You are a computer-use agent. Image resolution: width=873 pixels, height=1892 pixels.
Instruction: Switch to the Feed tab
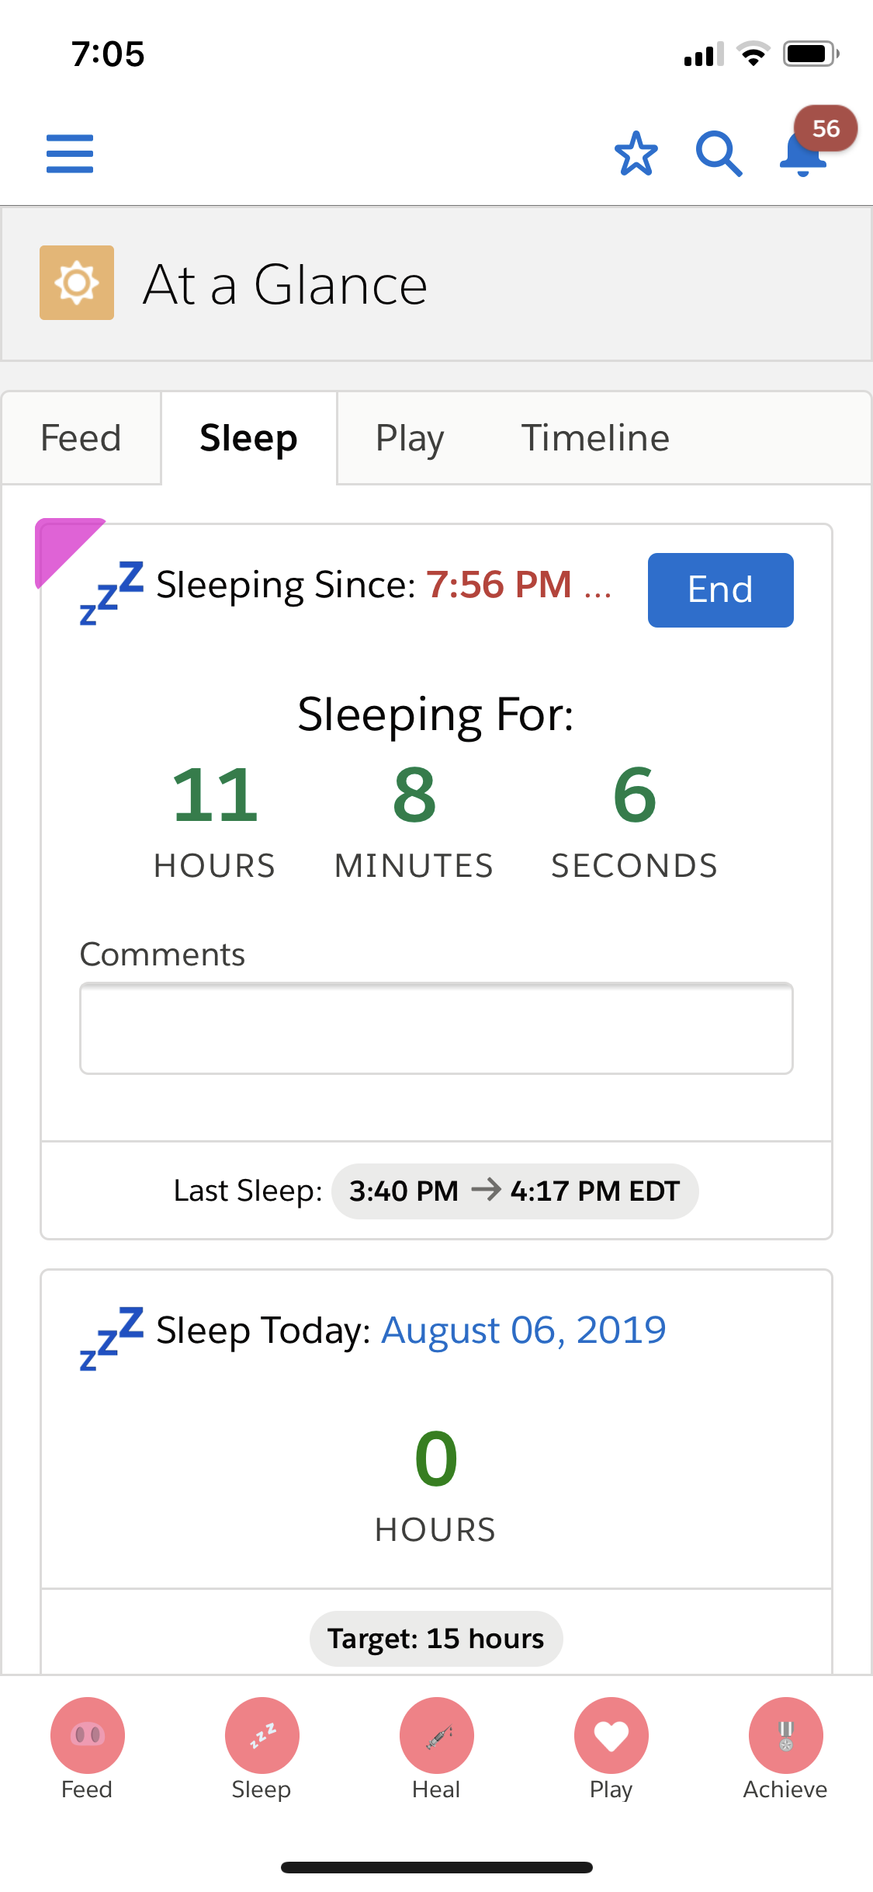(81, 438)
